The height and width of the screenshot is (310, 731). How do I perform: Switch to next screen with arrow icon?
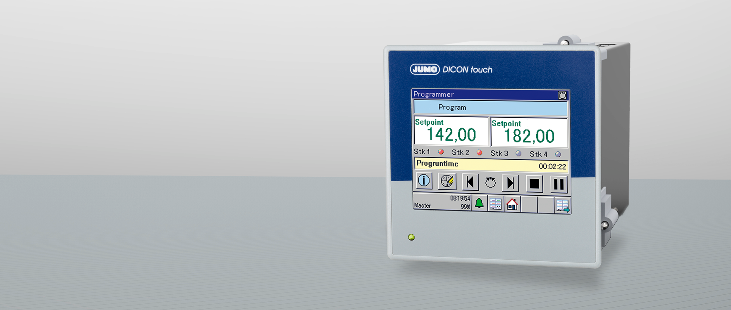[x=562, y=206]
